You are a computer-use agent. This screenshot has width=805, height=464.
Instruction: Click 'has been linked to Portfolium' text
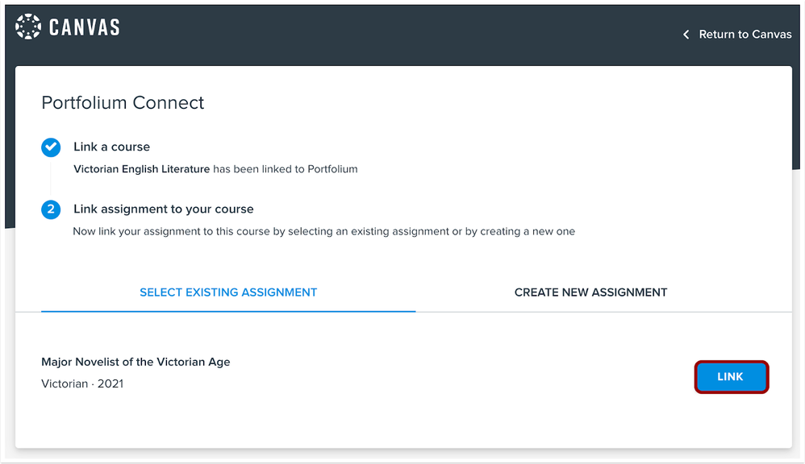coord(286,169)
